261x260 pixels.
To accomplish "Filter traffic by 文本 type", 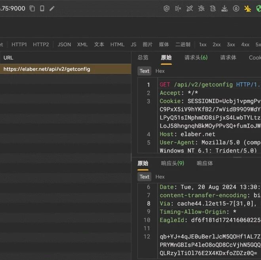I will (x=99, y=45).
